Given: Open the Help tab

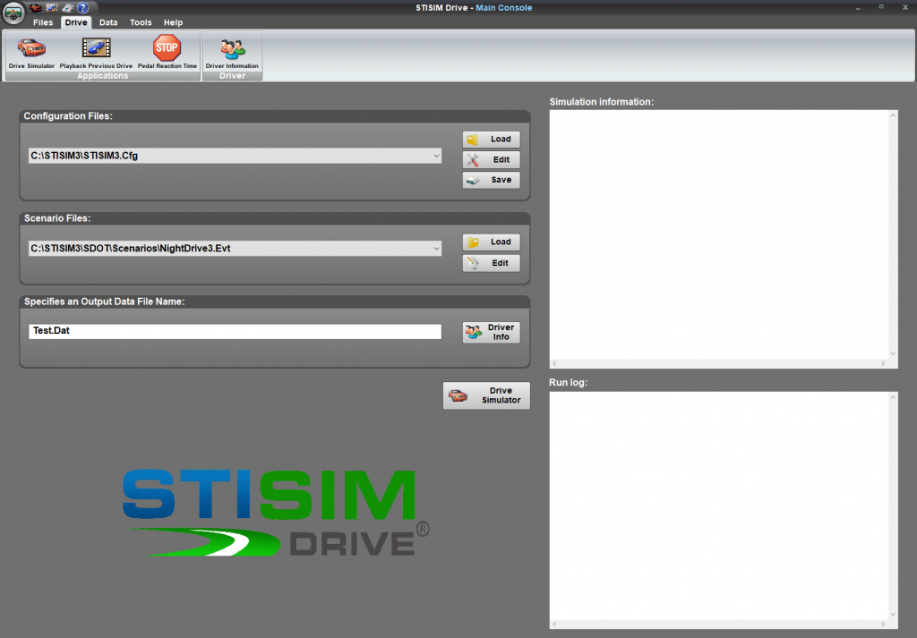Looking at the screenshot, I should pyautogui.click(x=173, y=22).
